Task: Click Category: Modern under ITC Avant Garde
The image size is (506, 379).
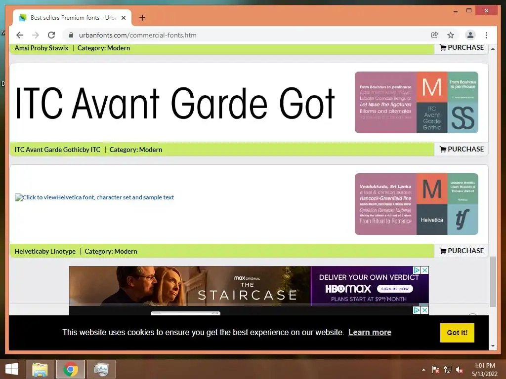Action: [x=135, y=150]
